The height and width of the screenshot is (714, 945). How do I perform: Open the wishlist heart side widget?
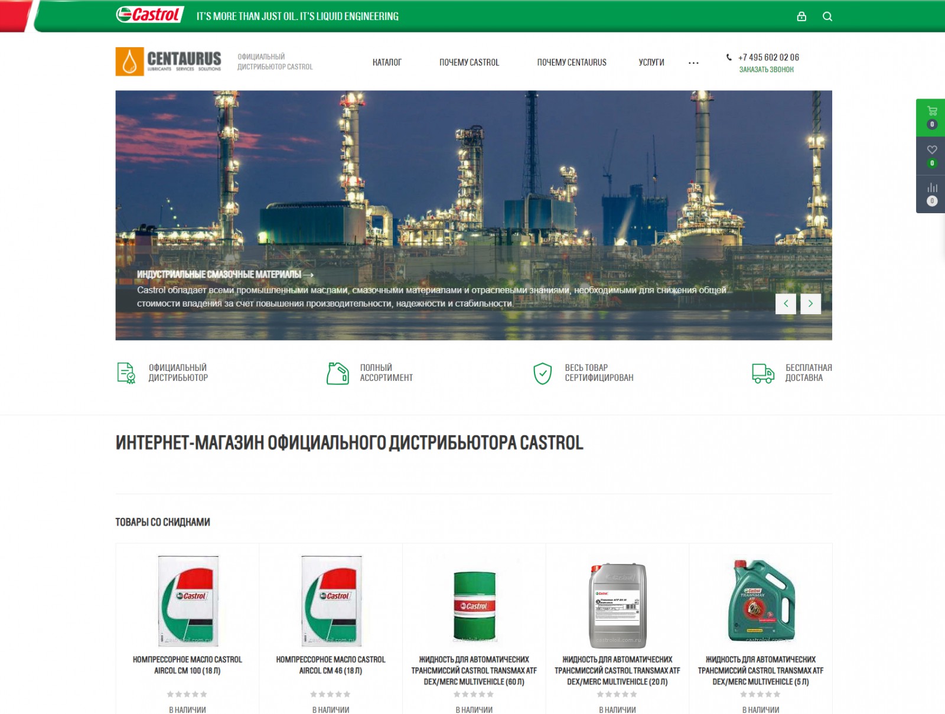(x=932, y=156)
